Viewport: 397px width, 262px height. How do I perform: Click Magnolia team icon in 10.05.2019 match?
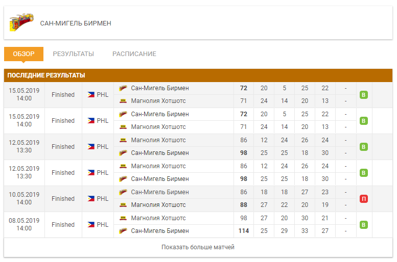(123, 204)
